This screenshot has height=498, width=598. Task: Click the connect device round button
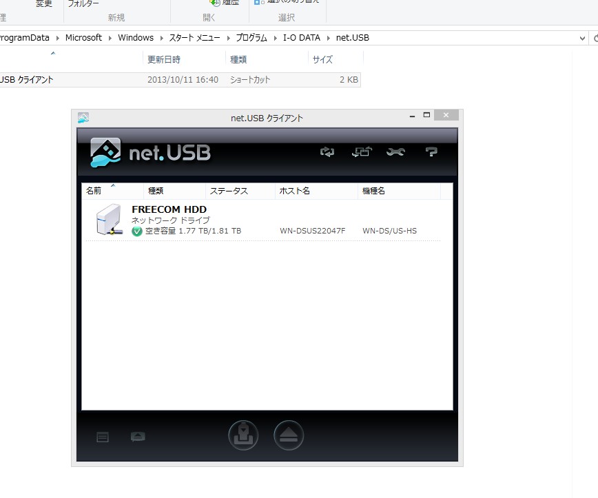243,435
